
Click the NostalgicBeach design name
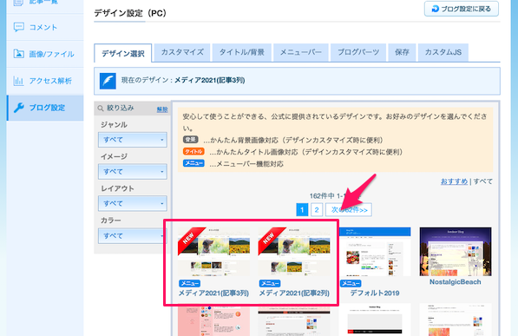point(456,282)
